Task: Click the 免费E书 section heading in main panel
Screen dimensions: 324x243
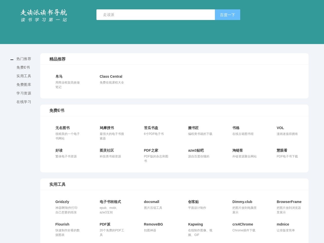Action: coord(57,110)
